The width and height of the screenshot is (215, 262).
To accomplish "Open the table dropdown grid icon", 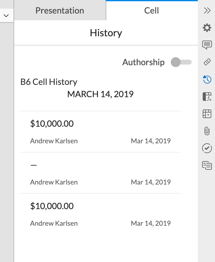I will tap(207, 114).
